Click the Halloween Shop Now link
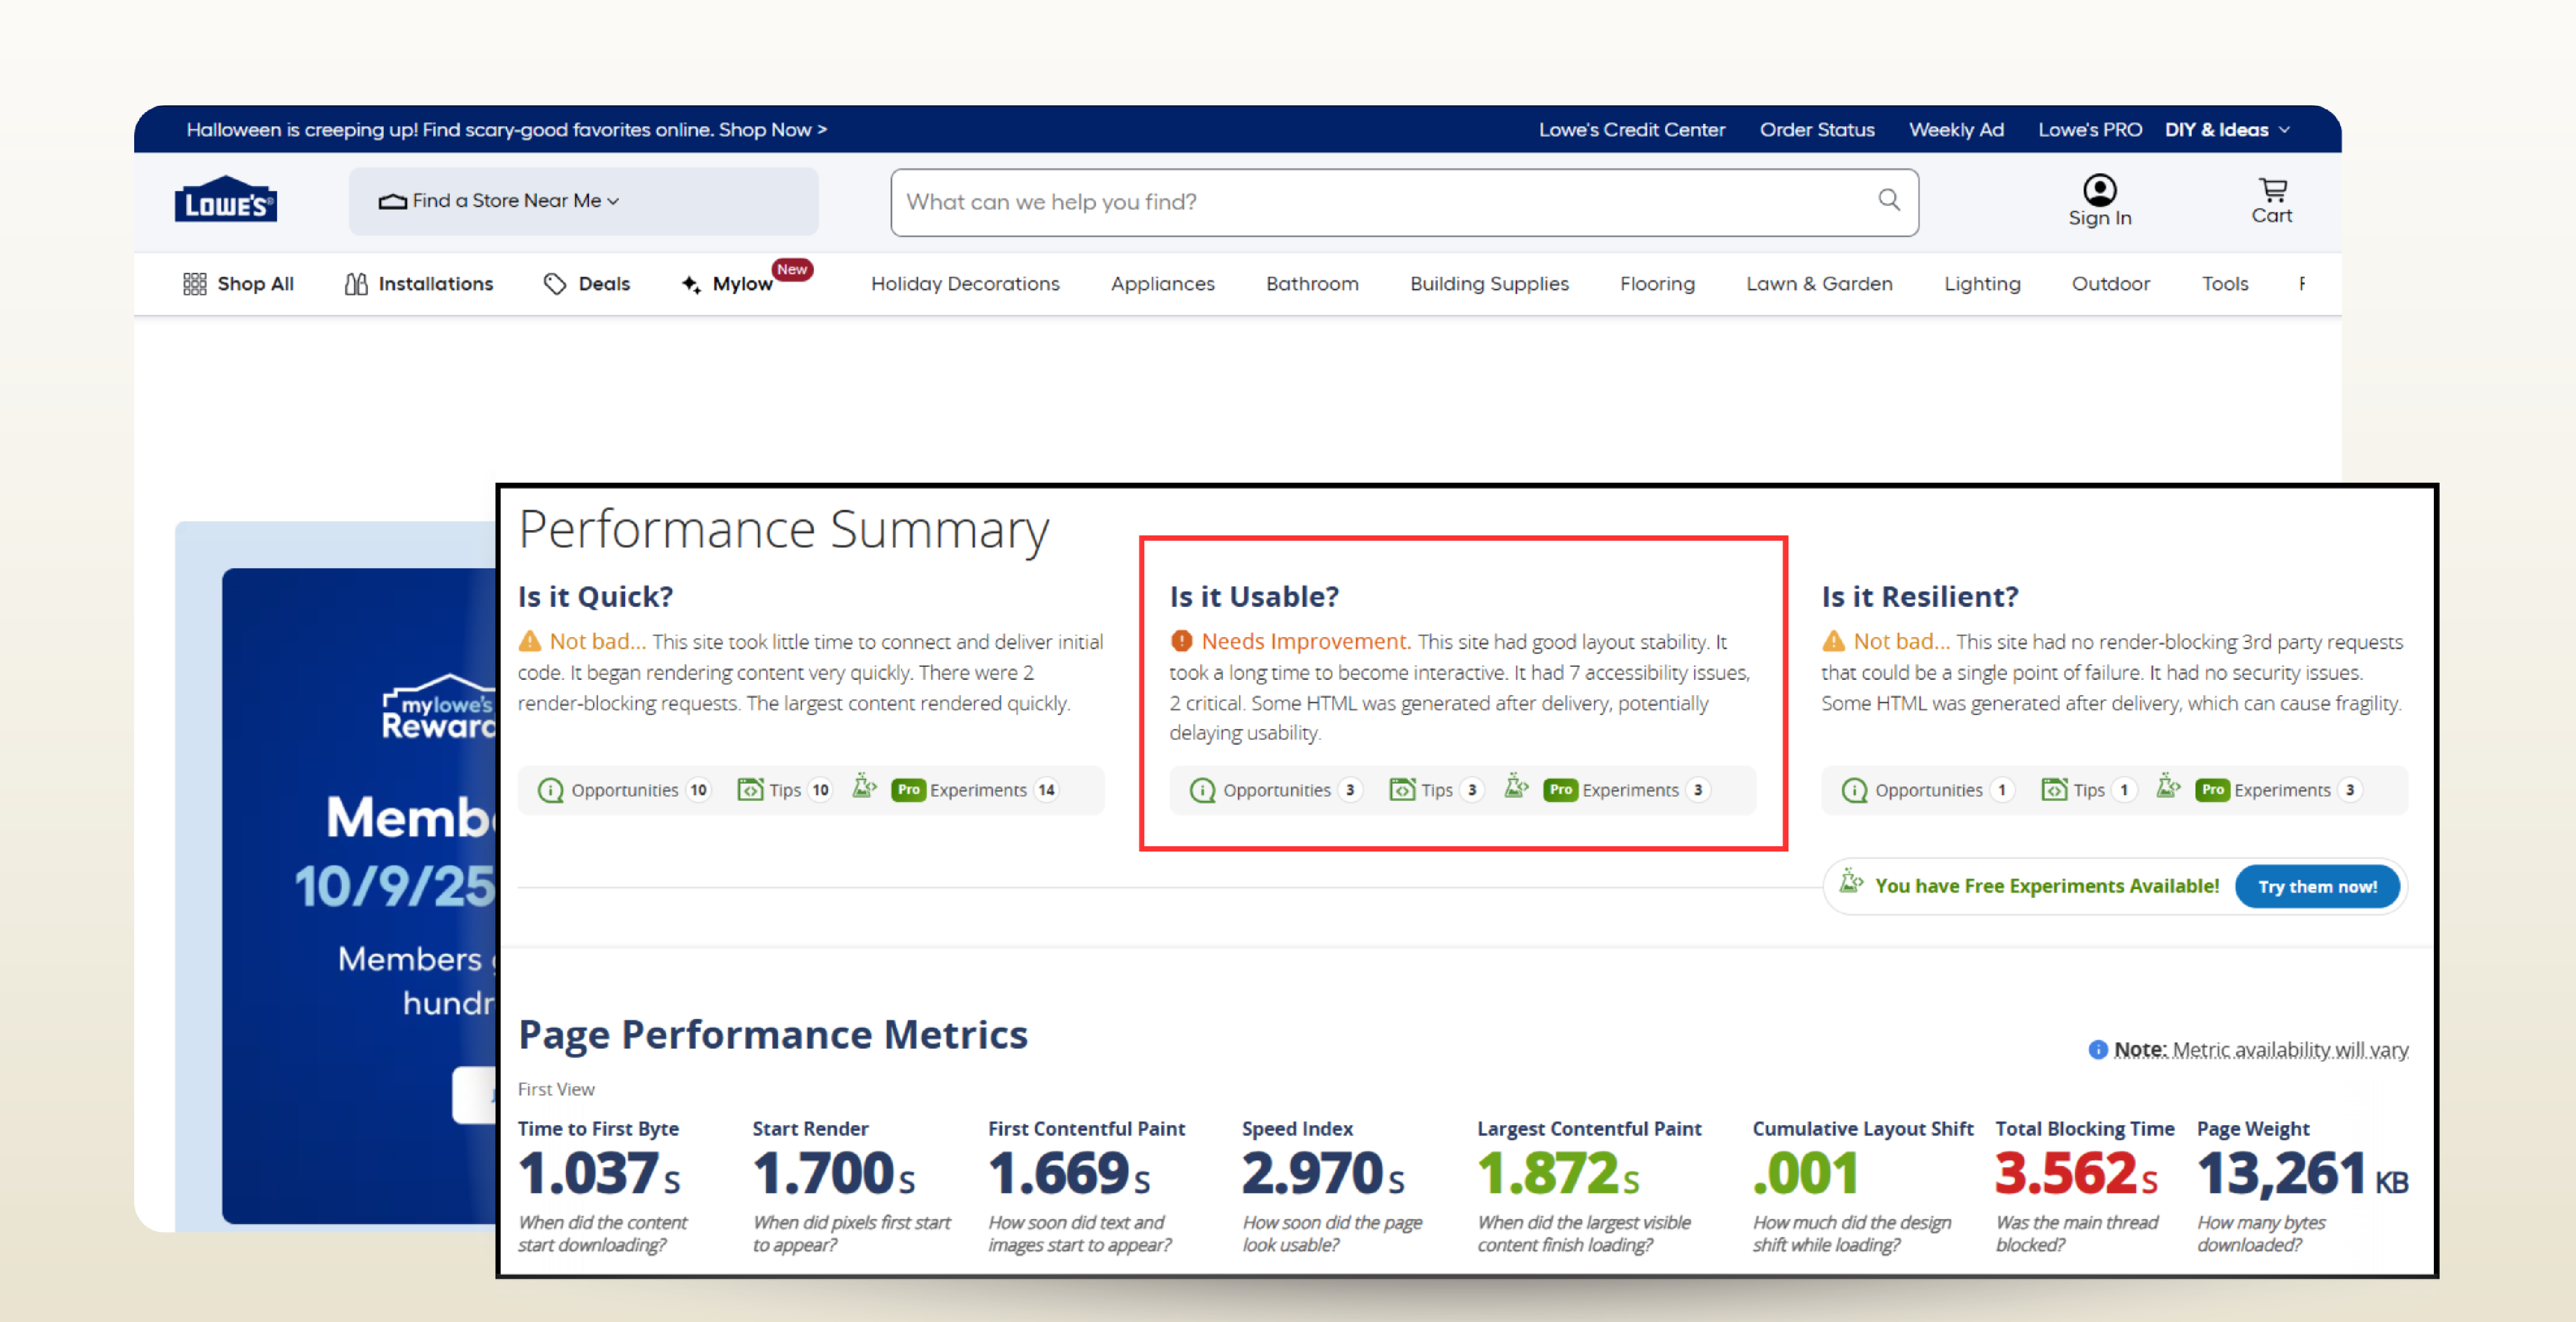Image resolution: width=2576 pixels, height=1322 pixels. click(772, 130)
